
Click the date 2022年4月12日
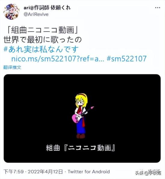[x=45, y=172]
